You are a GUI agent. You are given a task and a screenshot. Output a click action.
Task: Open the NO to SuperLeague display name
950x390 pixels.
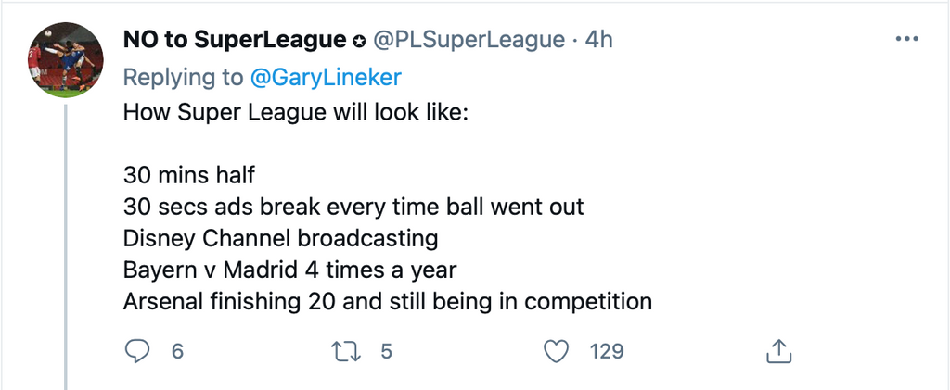tap(237, 40)
